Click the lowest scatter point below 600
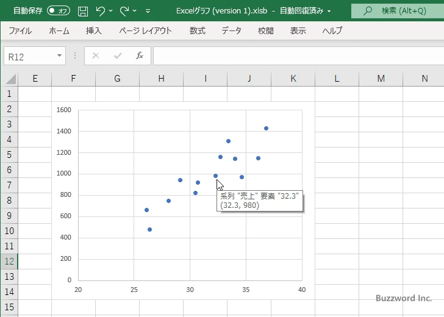Viewport: 444px width, 317px height. pos(150,230)
